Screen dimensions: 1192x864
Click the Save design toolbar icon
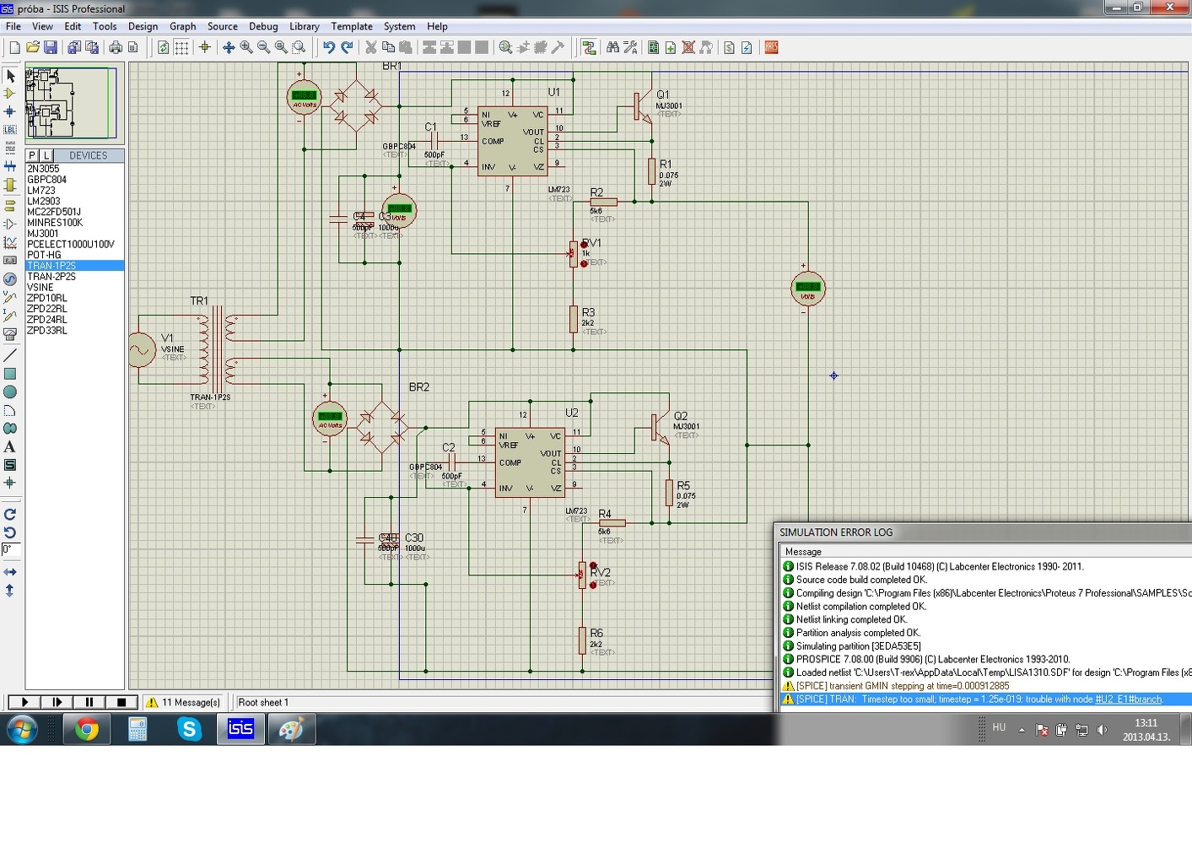(51, 48)
